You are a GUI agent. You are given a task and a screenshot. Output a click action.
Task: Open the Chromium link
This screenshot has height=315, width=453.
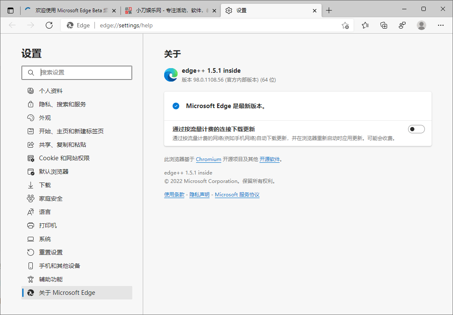[208, 159]
